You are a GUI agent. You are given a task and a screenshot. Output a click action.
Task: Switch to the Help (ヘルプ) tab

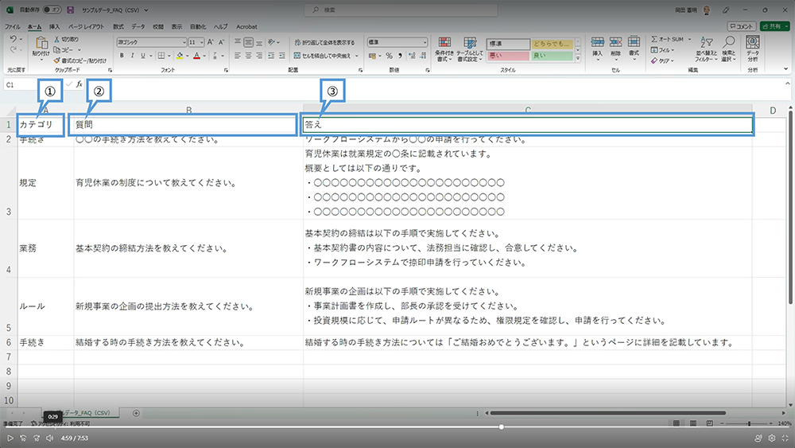220,26
